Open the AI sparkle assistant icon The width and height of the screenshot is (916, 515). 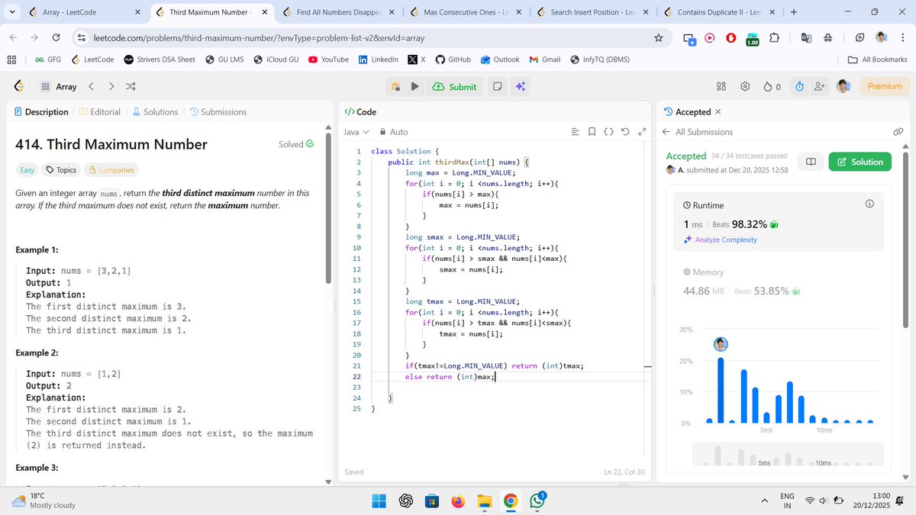pos(521,86)
